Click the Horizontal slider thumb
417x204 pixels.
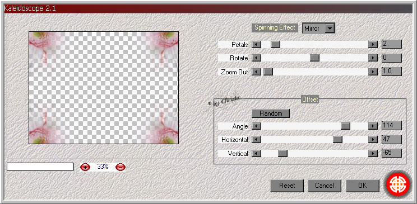pos(337,140)
